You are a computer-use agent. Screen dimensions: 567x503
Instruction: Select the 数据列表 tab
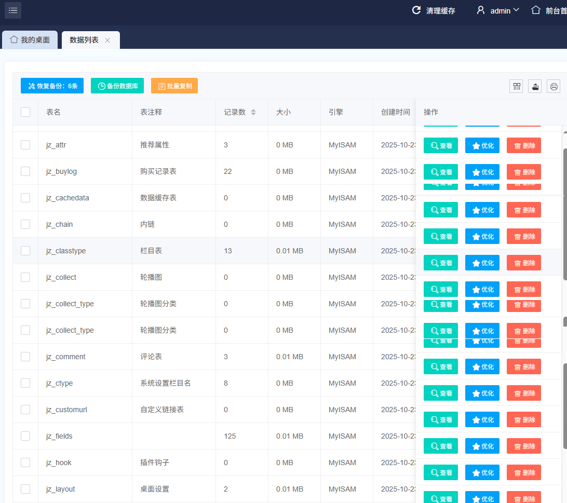(84, 40)
